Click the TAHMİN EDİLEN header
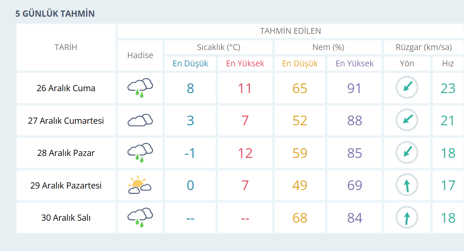 (x=290, y=31)
